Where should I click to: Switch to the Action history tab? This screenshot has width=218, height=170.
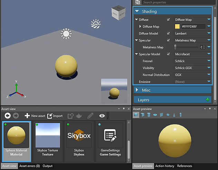(x=165, y=166)
